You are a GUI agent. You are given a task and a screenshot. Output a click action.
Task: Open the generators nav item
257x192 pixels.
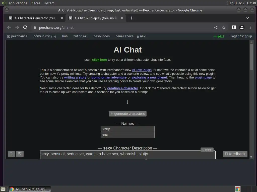124,36
